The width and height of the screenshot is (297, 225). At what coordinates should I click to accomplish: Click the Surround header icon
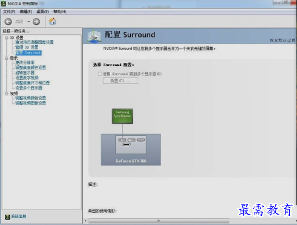point(94,36)
